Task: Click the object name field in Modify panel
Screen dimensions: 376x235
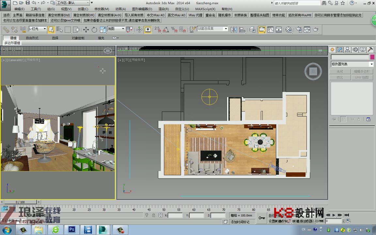Action: (350, 57)
